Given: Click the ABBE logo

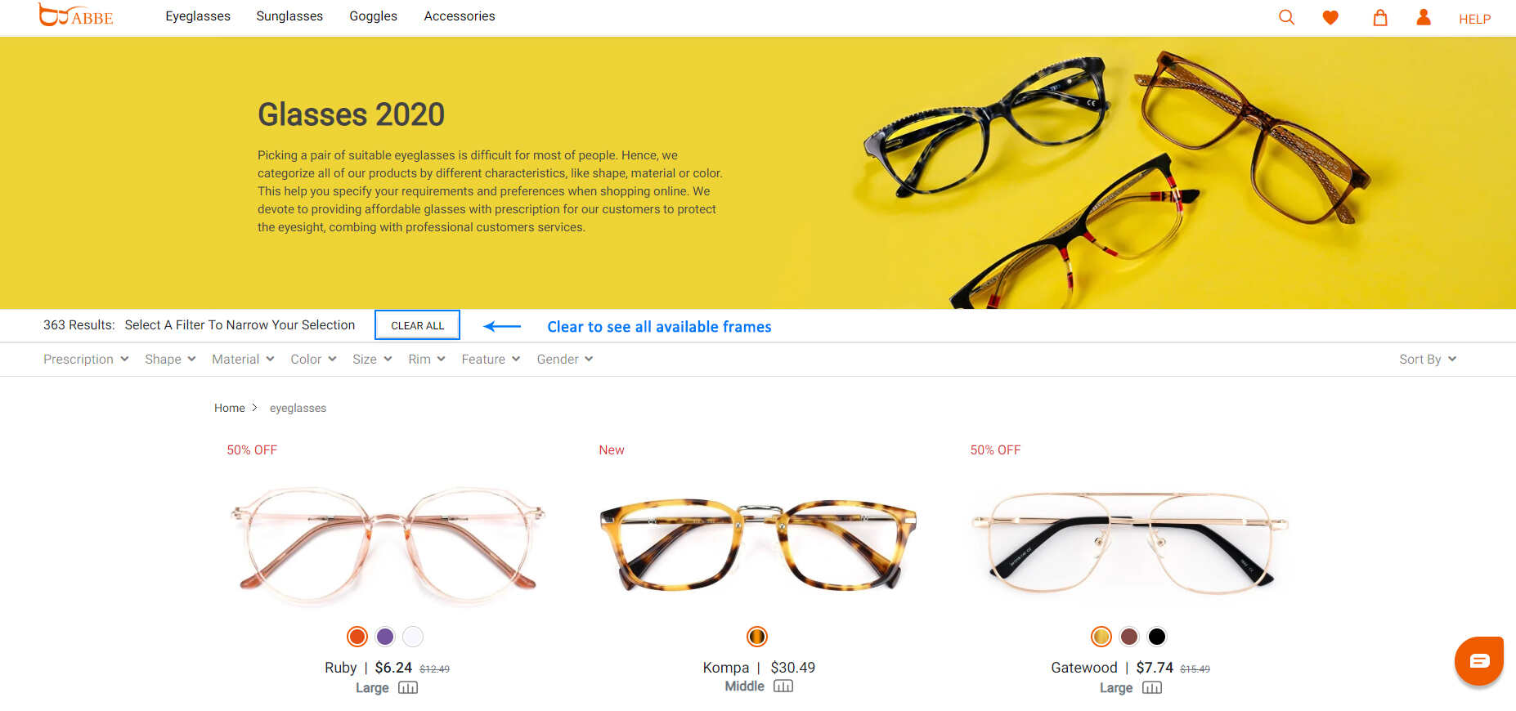Looking at the screenshot, I should (76, 16).
